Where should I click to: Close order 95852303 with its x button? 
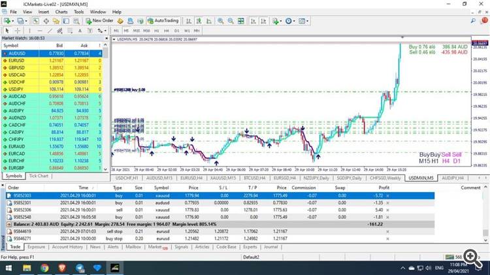pos(388,195)
